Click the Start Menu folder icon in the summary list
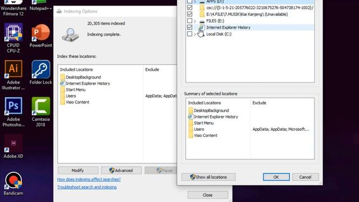The image size is (359, 202). click(191, 123)
